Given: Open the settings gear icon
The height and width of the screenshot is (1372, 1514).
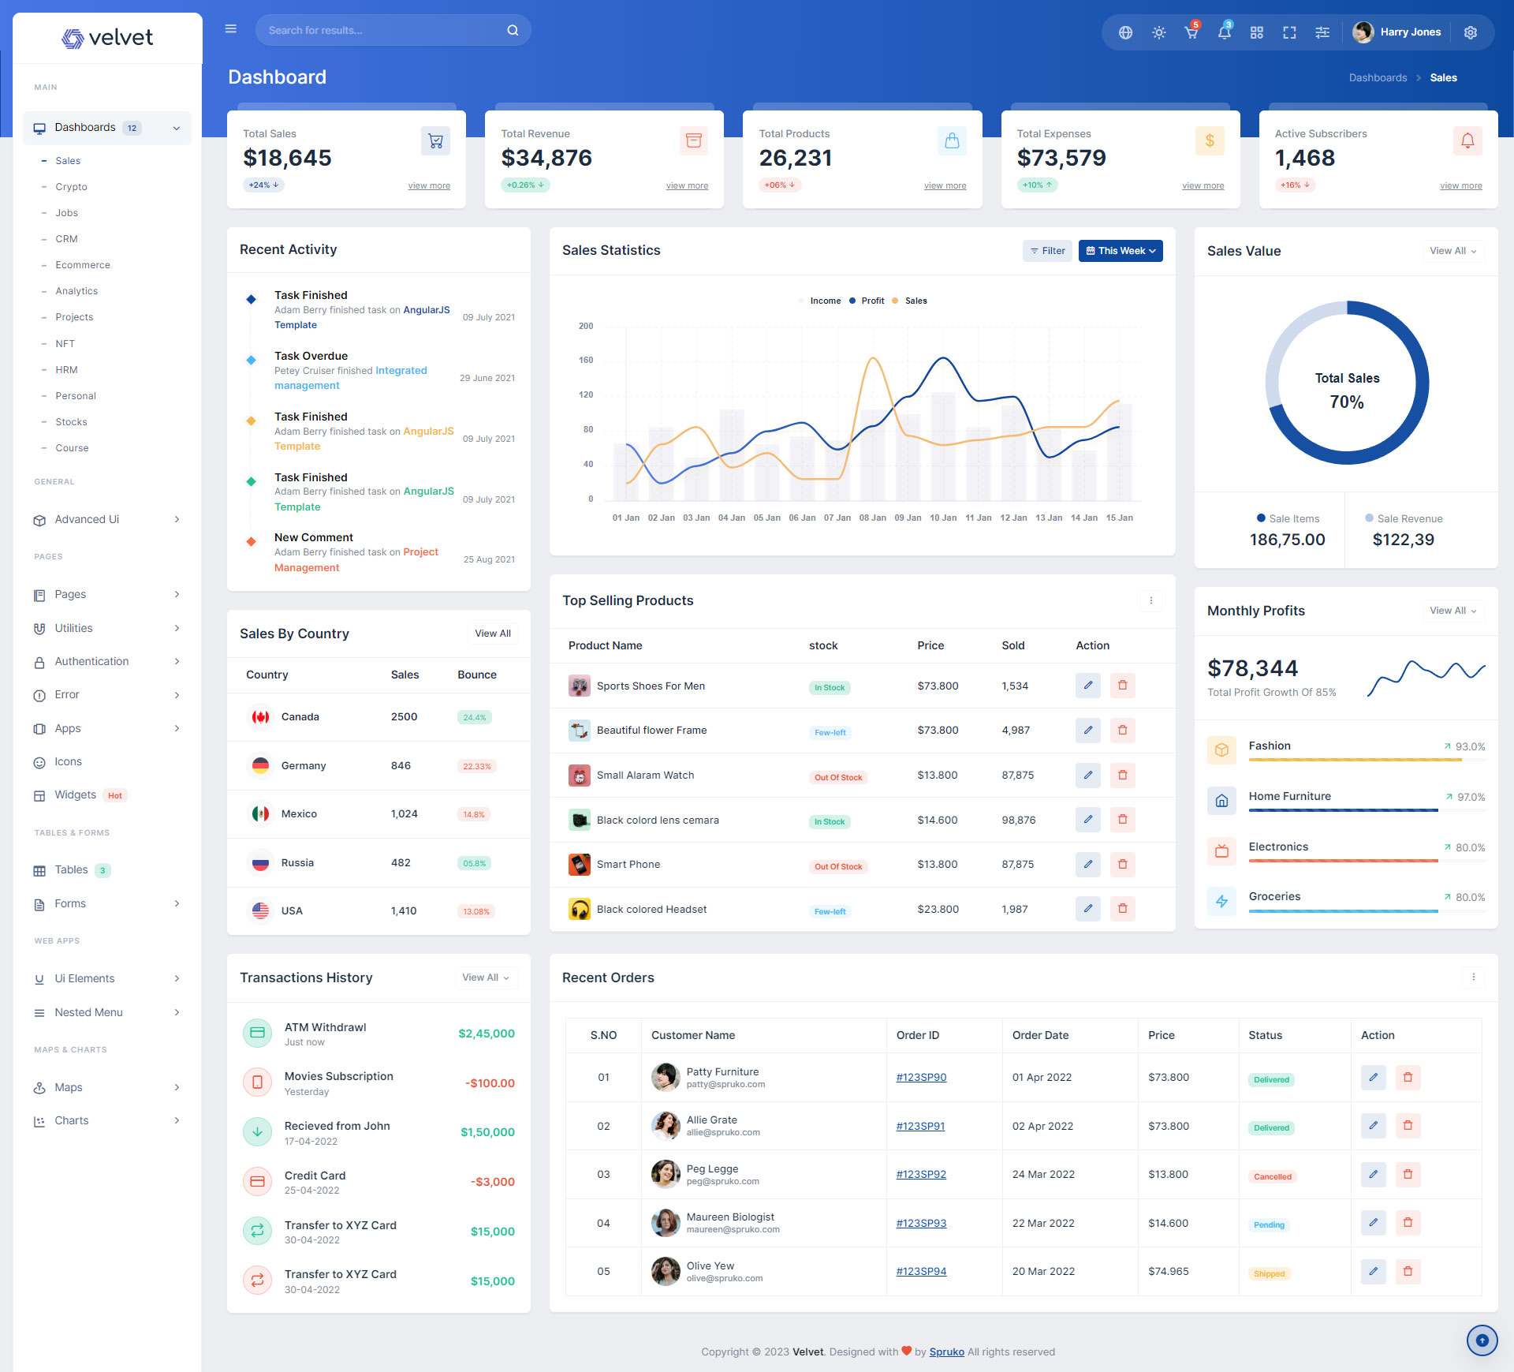Looking at the screenshot, I should (1470, 32).
